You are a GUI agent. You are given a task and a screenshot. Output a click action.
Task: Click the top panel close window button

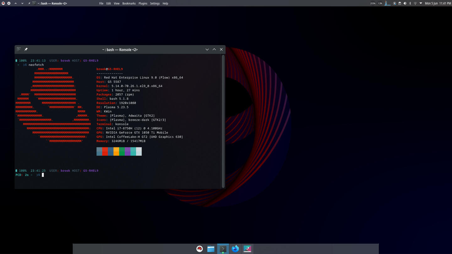[9, 3]
